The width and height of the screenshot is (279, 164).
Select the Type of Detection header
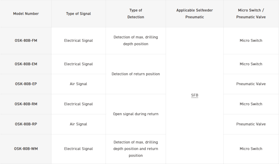(x=136, y=14)
